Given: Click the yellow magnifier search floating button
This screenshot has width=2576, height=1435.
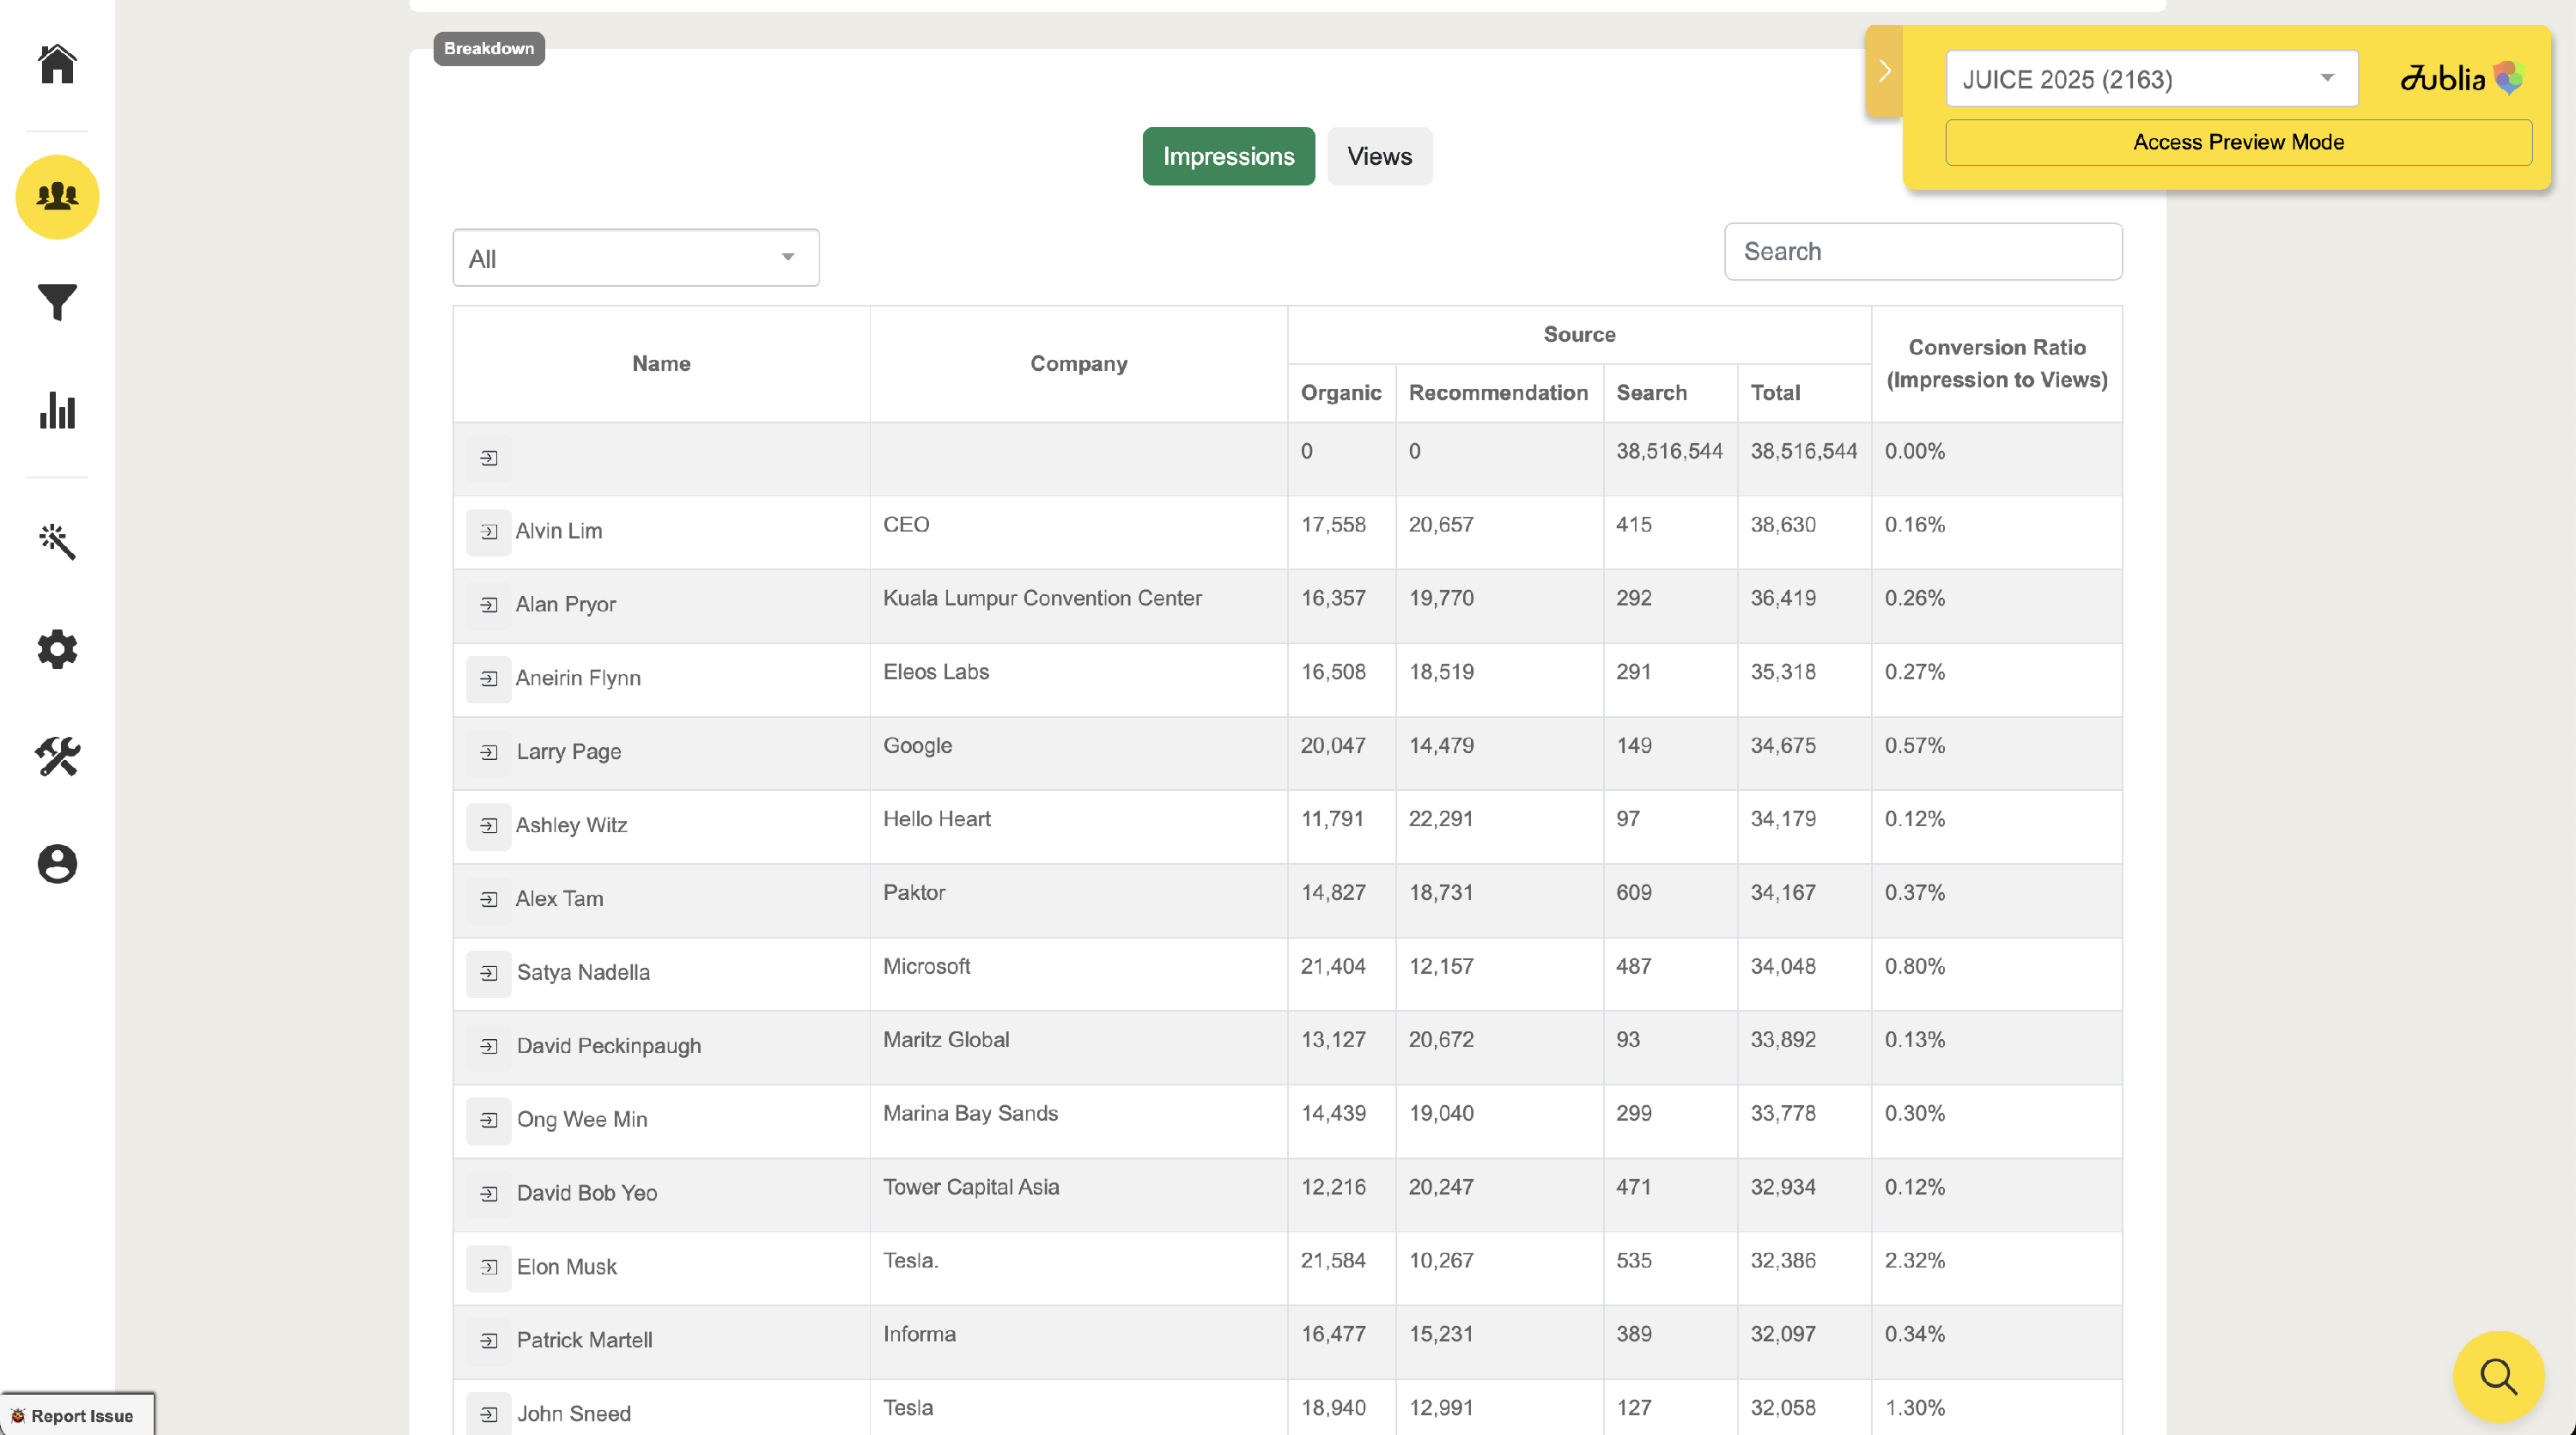Looking at the screenshot, I should click(x=2498, y=1376).
